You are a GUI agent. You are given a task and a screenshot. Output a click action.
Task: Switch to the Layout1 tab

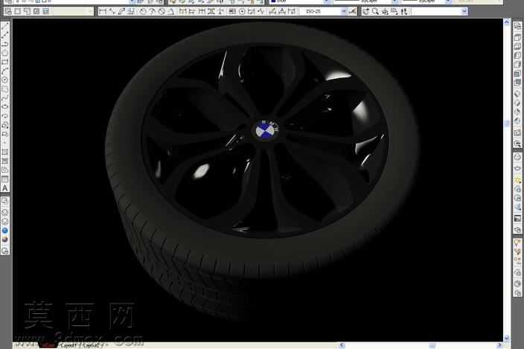pos(69,345)
